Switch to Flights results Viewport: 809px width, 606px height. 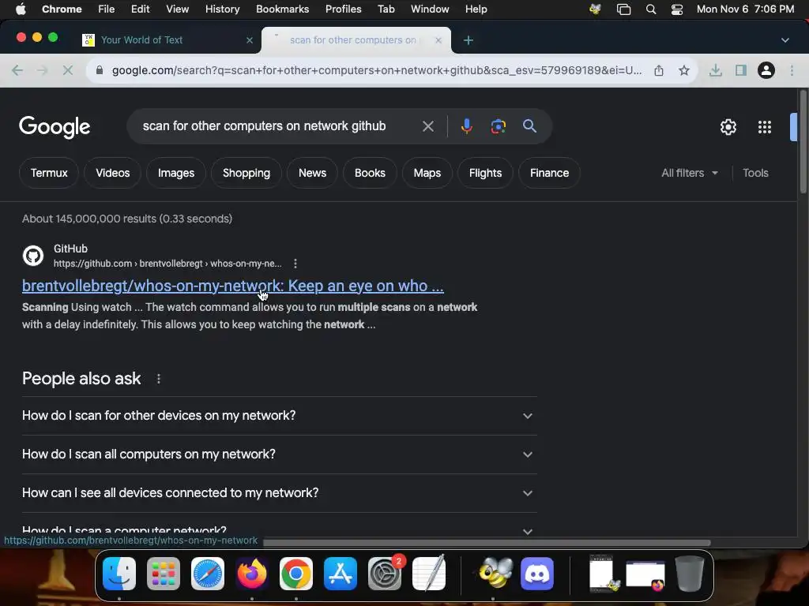[x=485, y=173]
